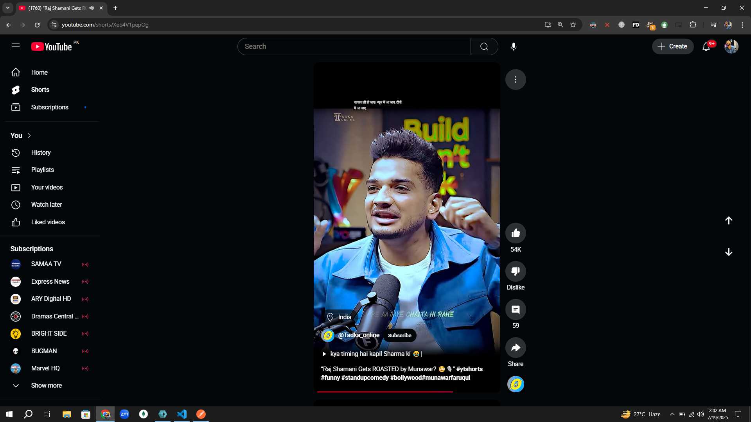Mute the tab using the speaker icon
Image resolution: width=751 pixels, height=422 pixels.
tap(92, 8)
